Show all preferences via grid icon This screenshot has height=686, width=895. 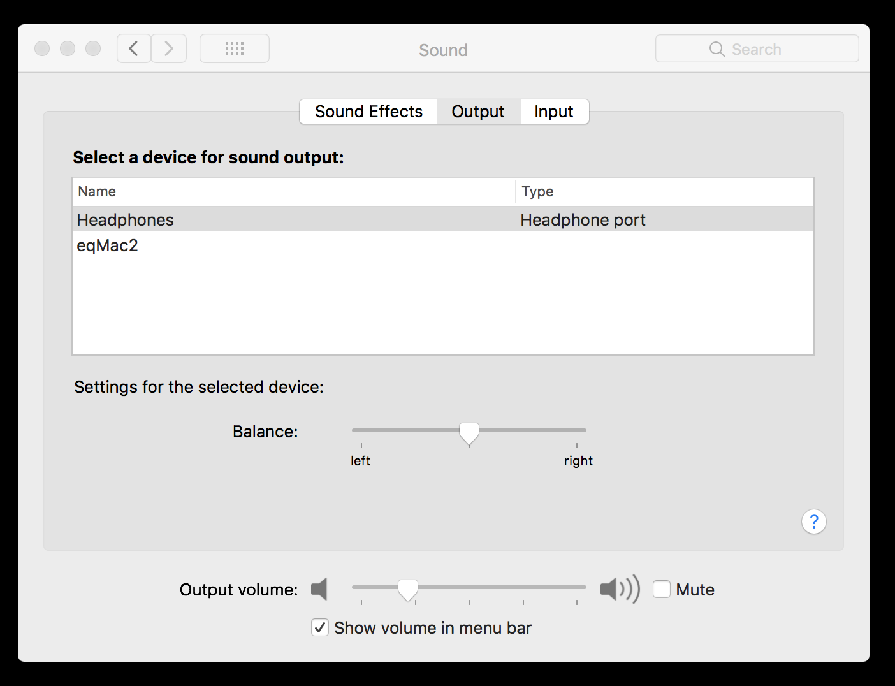pos(235,48)
